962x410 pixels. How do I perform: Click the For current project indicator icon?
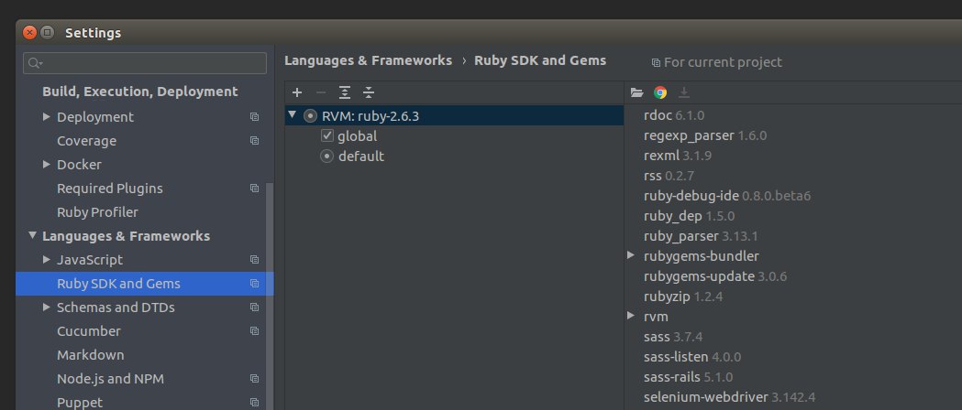click(x=655, y=62)
